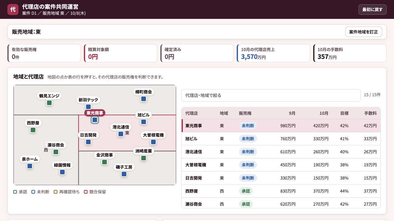Select the 磯子工房 map marker
The image size is (394, 221).
pos(124,174)
